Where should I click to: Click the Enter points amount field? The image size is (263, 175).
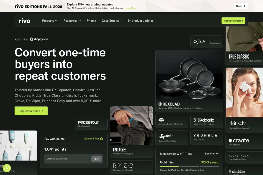(67, 159)
